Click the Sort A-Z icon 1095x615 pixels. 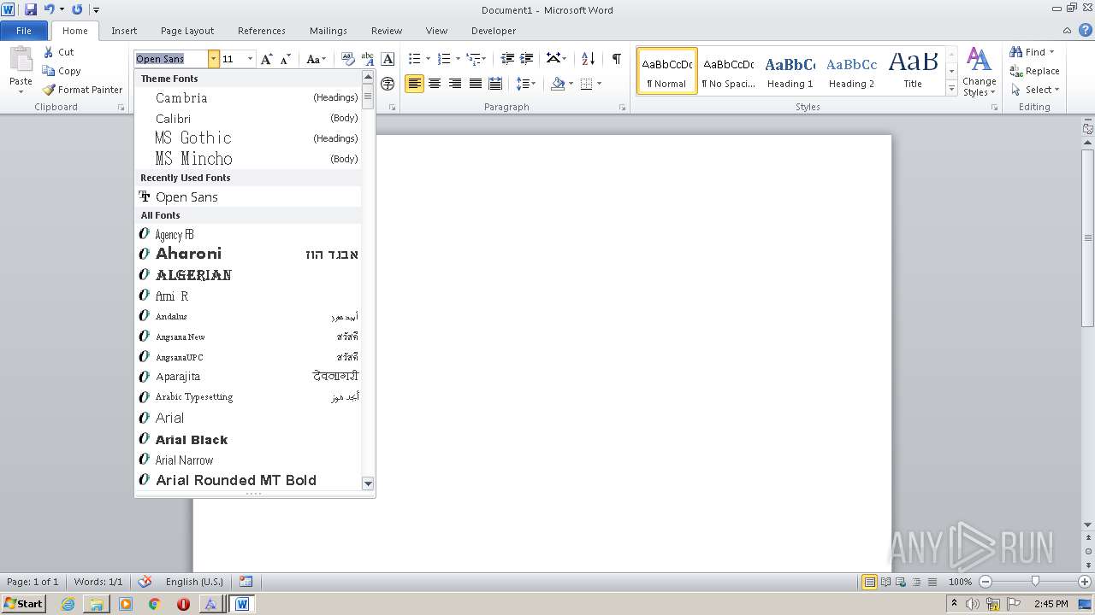pos(588,59)
